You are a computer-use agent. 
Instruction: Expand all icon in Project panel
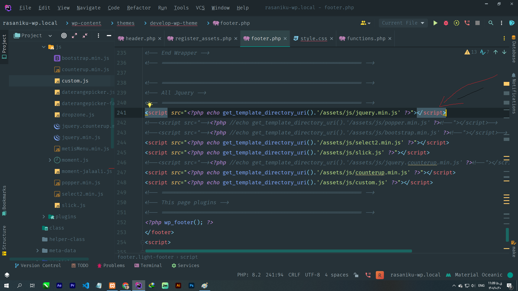(x=74, y=36)
